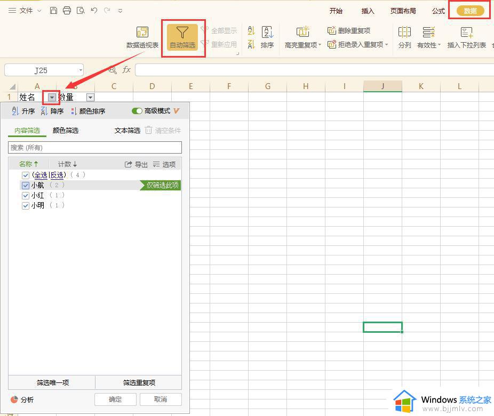Screen dimensions: 494x416
Task: Open the 拒绝录入重复项 dropdown
Action: point(357,44)
